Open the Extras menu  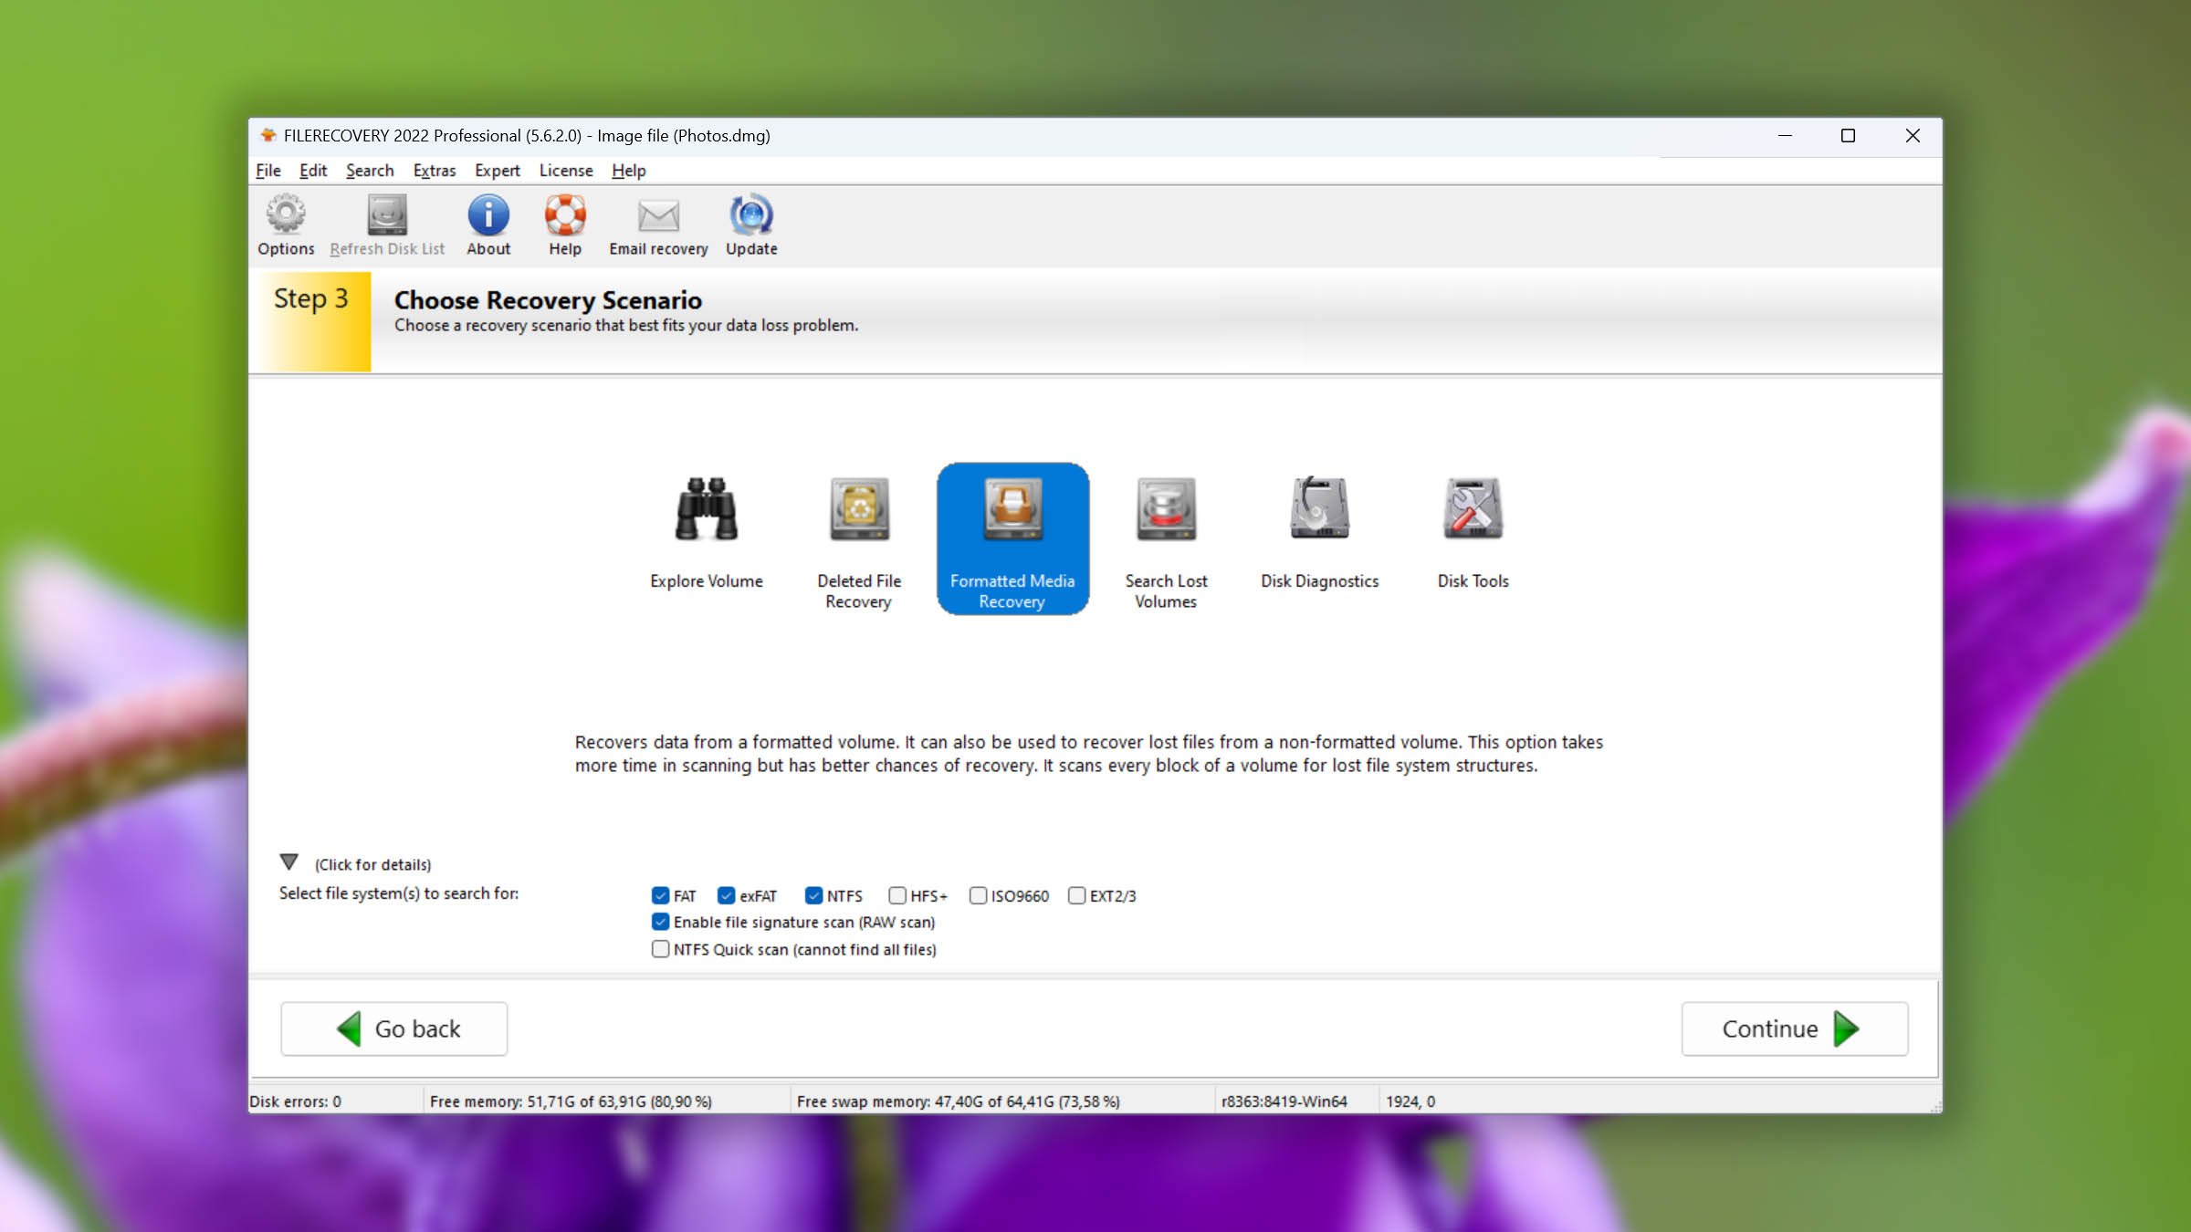pos(435,171)
